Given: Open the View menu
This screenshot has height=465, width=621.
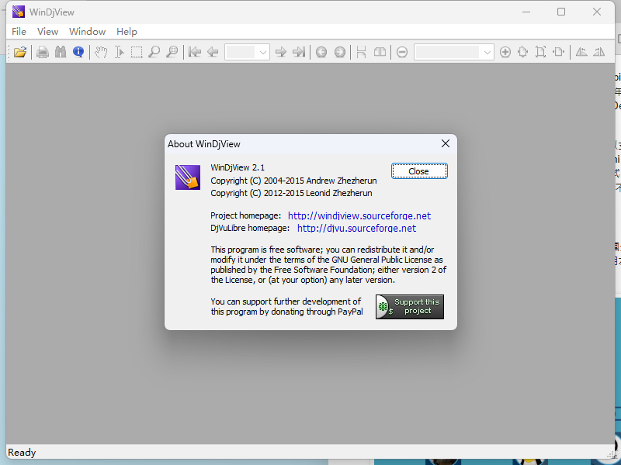Looking at the screenshot, I should pyautogui.click(x=47, y=32).
